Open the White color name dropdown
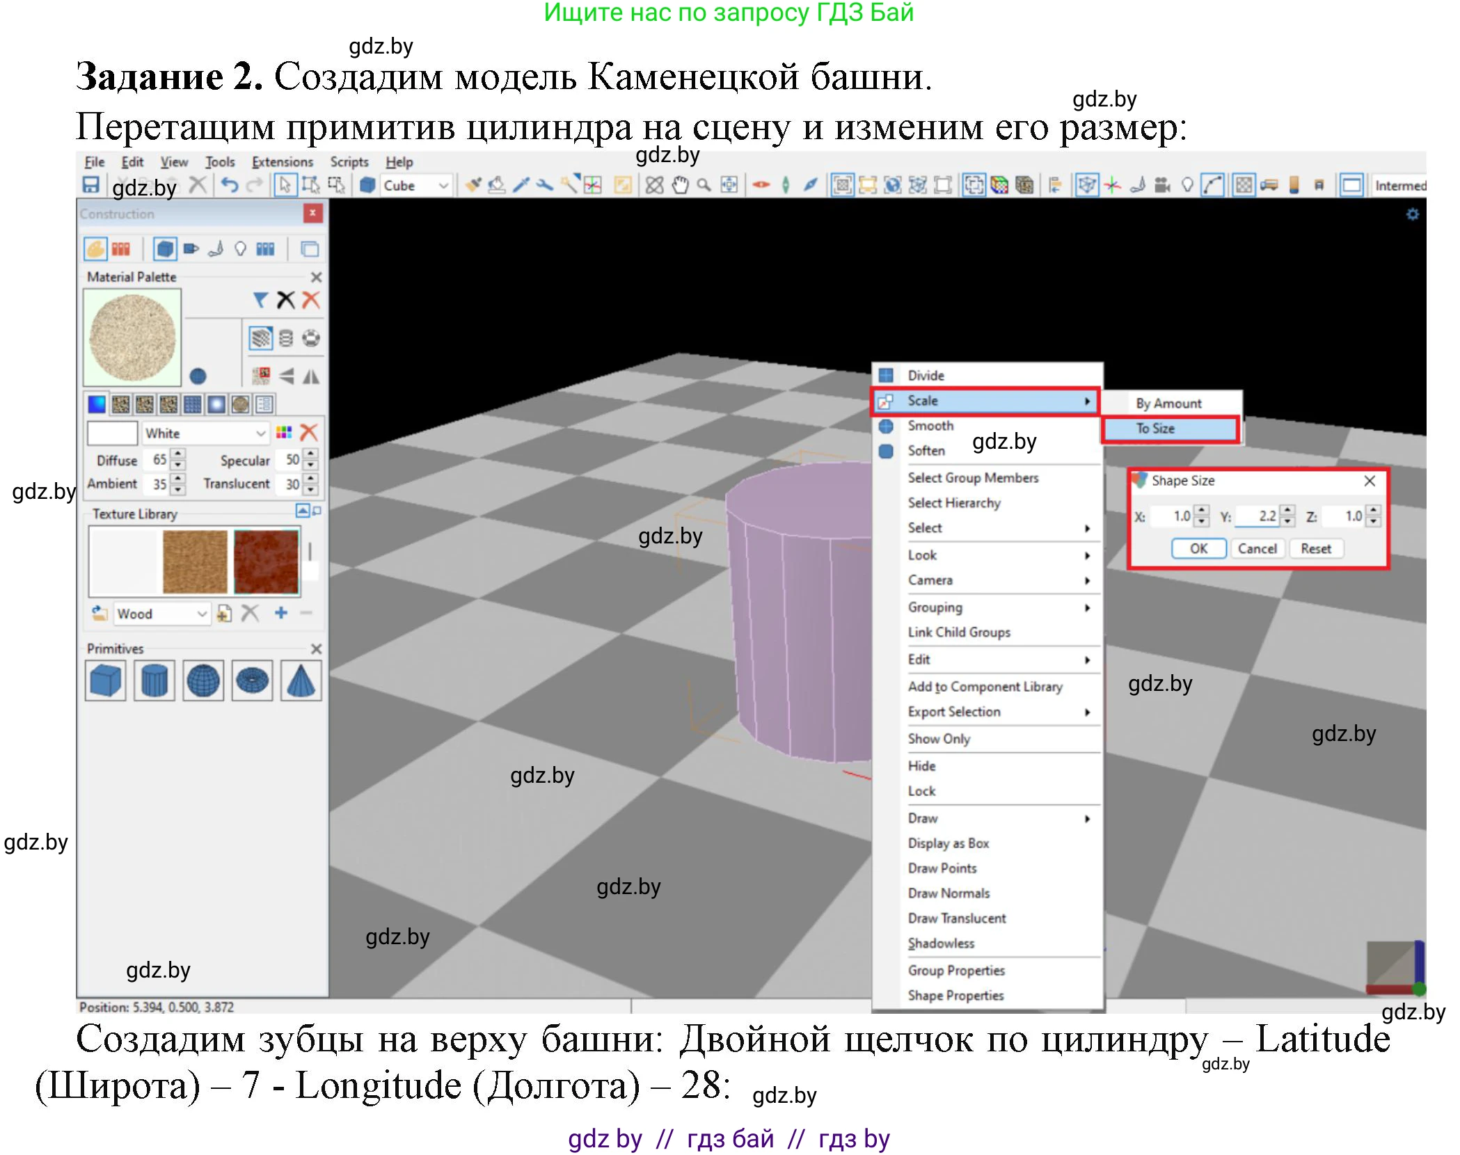 260,433
